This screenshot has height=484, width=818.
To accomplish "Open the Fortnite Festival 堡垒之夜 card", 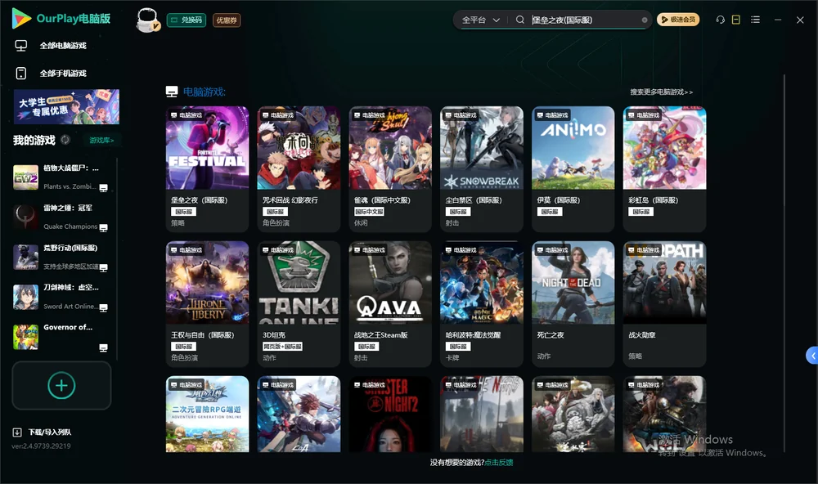I will click(207, 169).
